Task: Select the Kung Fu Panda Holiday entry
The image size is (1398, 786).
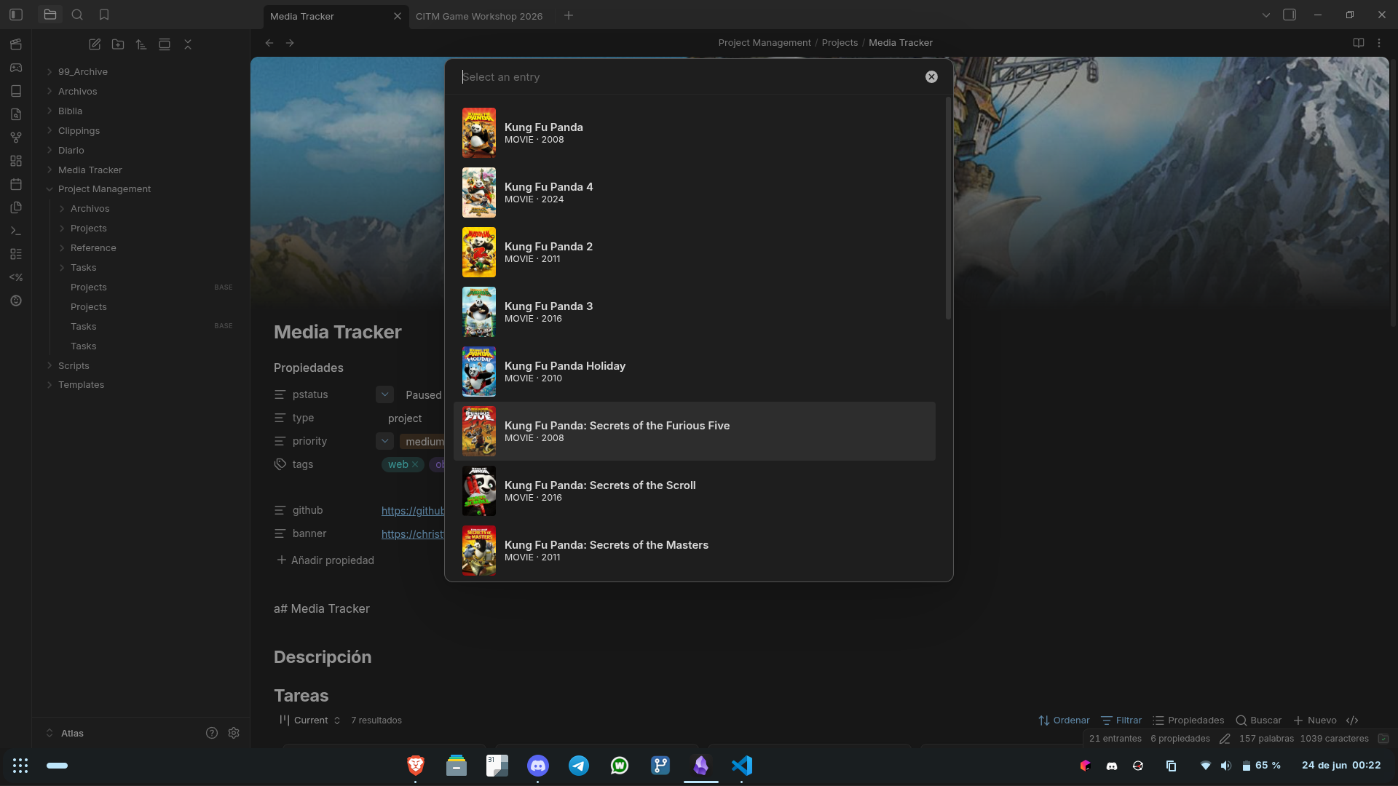Action: (695, 372)
